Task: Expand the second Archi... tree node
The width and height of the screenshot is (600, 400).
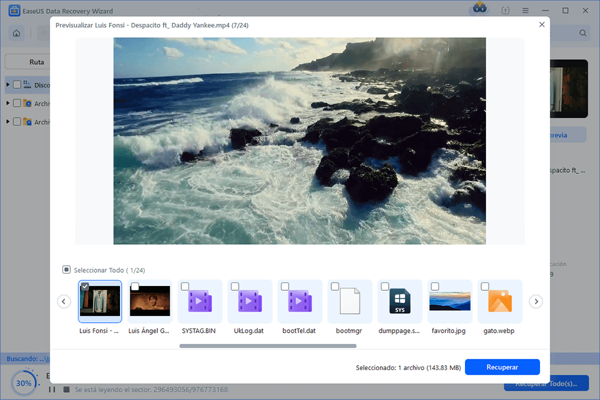Action: [x=8, y=103]
